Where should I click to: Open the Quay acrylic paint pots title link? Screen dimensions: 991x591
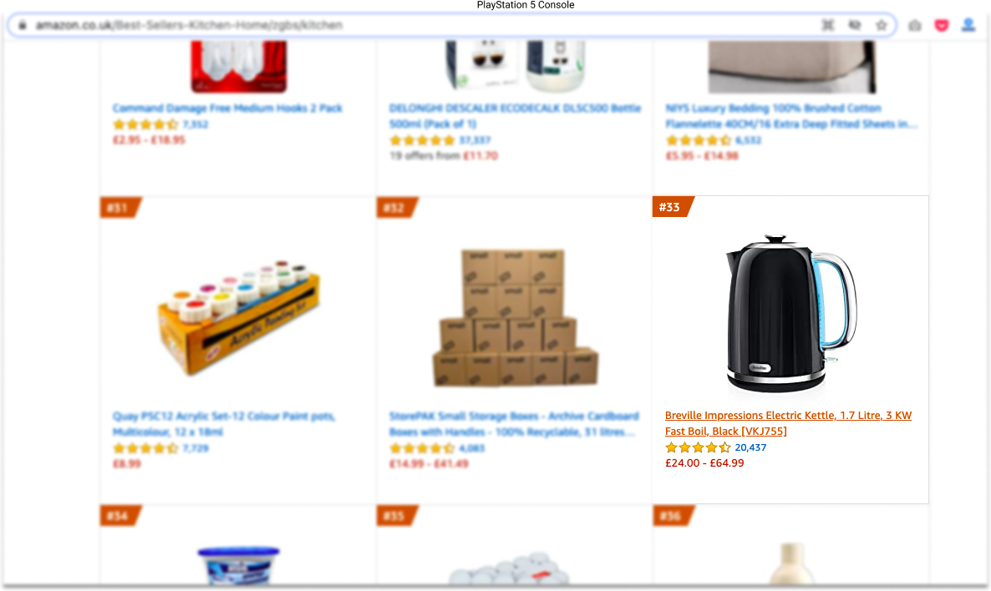coord(224,424)
